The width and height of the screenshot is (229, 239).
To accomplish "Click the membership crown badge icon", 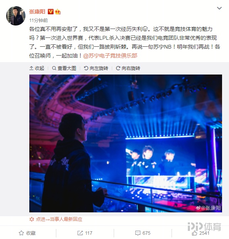I will [x=58, y=12].
